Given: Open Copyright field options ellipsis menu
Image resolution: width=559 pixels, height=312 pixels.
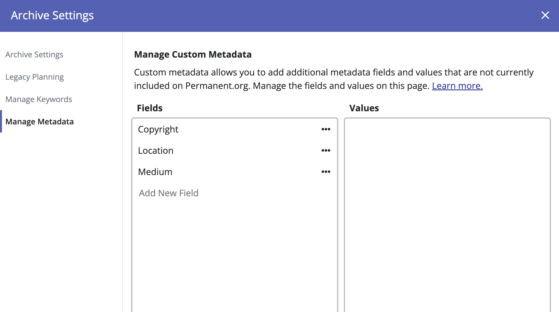Looking at the screenshot, I should pyautogui.click(x=326, y=129).
